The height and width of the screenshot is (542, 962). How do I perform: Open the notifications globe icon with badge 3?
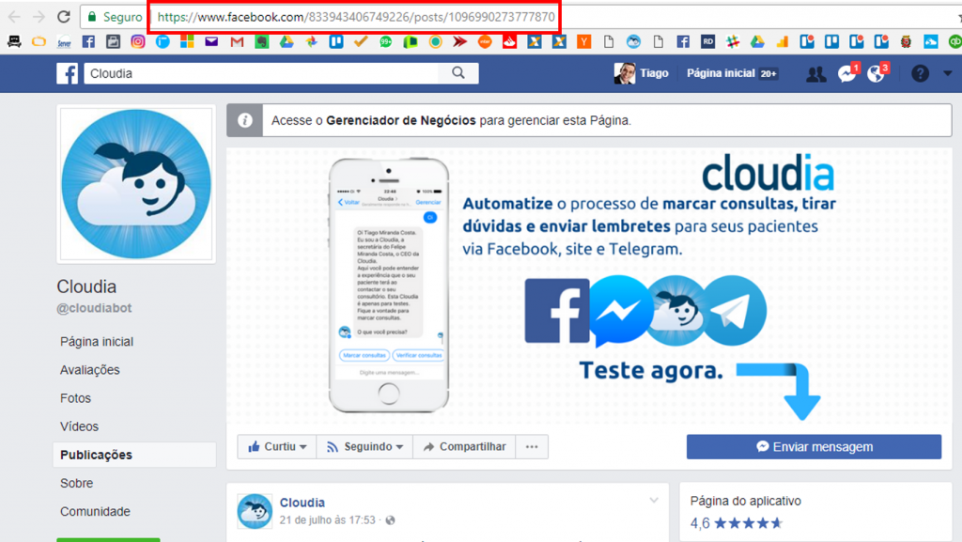[x=877, y=73]
